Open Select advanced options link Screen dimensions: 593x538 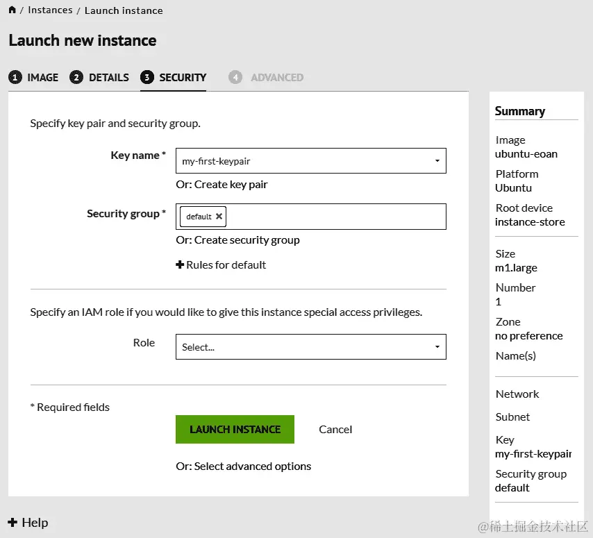[253, 466]
